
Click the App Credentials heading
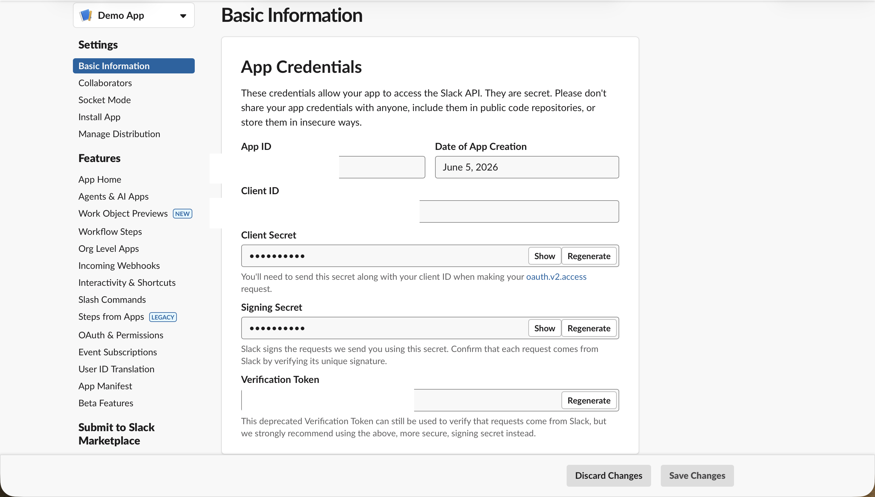point(301,67)
